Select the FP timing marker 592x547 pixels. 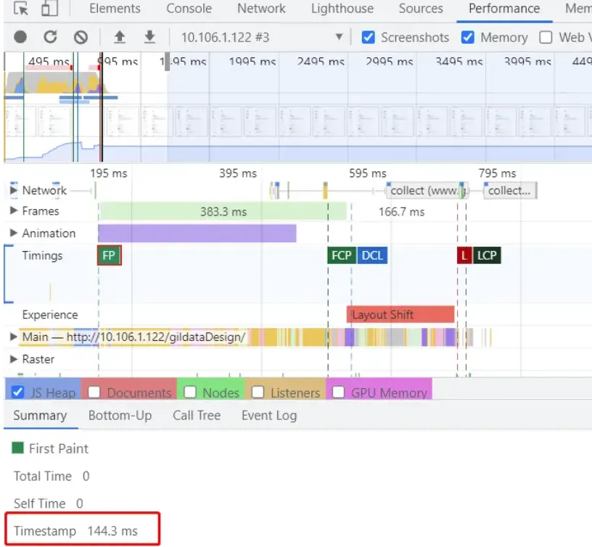point(109,255)
